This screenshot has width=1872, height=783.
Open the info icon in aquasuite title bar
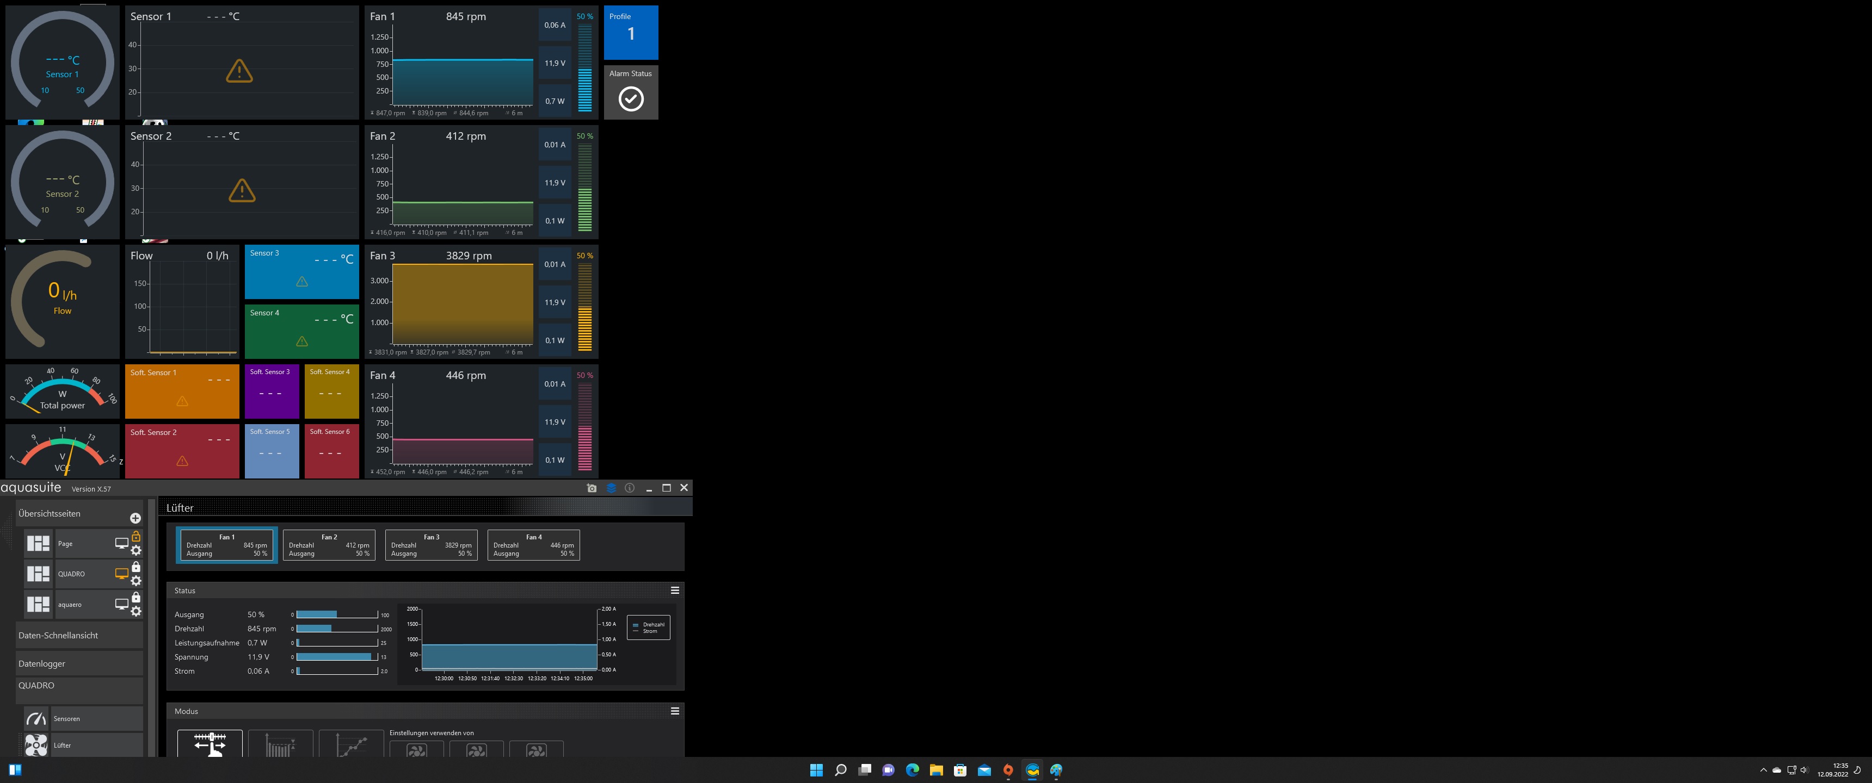[630, 488]
